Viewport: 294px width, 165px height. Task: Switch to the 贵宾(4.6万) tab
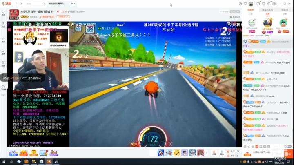point(267,10)
